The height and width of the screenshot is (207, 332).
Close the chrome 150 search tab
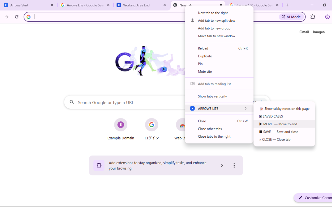click(x=277, y=5)
